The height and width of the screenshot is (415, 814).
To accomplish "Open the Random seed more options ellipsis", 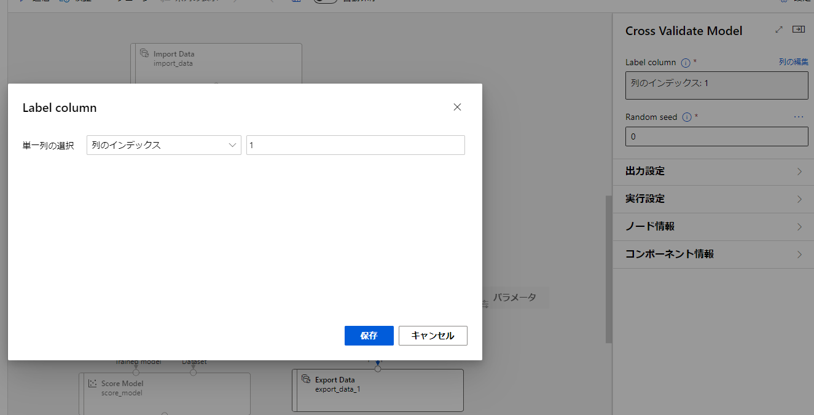I will tap(799, 117).
